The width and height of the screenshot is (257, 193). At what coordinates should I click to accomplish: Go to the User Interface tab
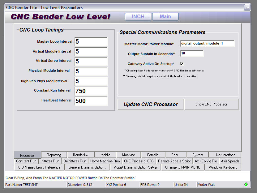click(225, 155)
